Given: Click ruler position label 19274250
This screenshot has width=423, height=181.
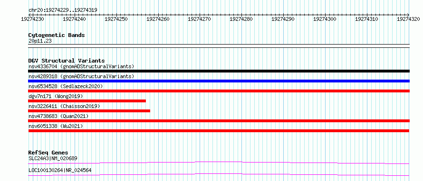Looking at the screenshot, I should [x=116, y=19].
